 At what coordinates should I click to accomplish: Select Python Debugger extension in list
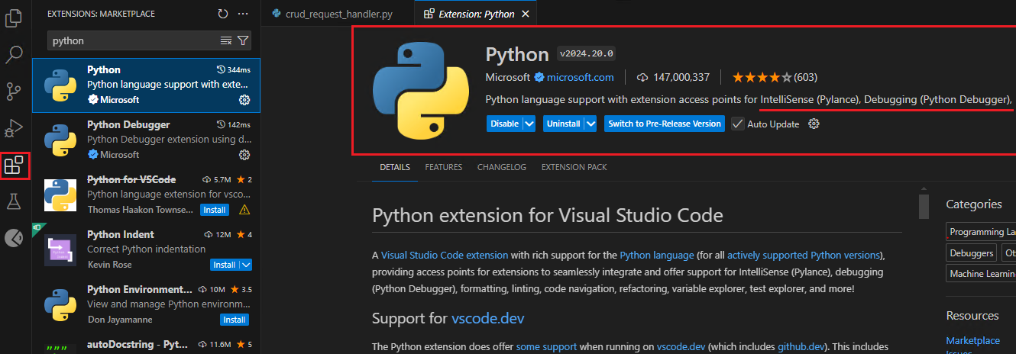(x=146, y=140)
